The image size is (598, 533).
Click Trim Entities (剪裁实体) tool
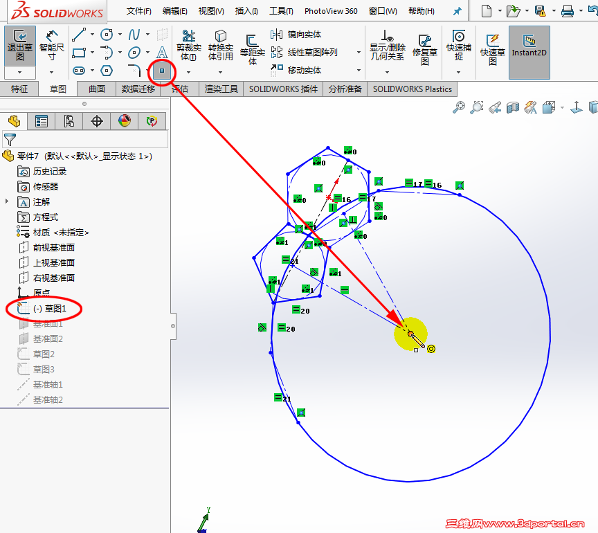click(189, 46)
